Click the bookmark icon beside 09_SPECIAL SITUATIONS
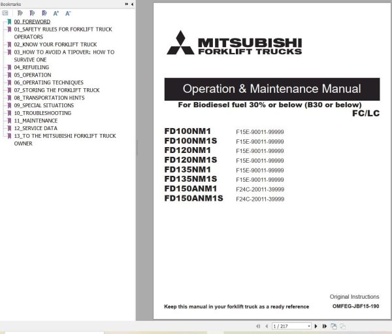 (x=9, y=105)
